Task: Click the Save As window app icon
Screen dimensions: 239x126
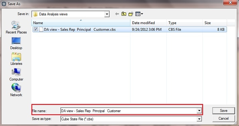Action: coord(4,4)
